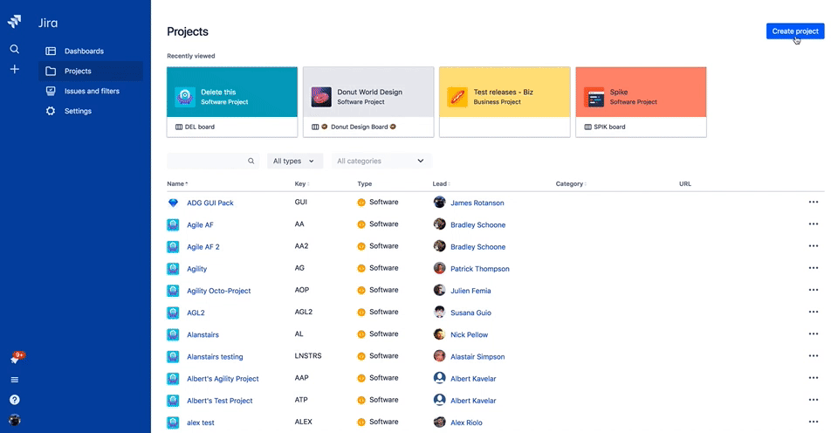Go to Dashboards in the sidebar

pyautogui.click(x=90, y=52)
